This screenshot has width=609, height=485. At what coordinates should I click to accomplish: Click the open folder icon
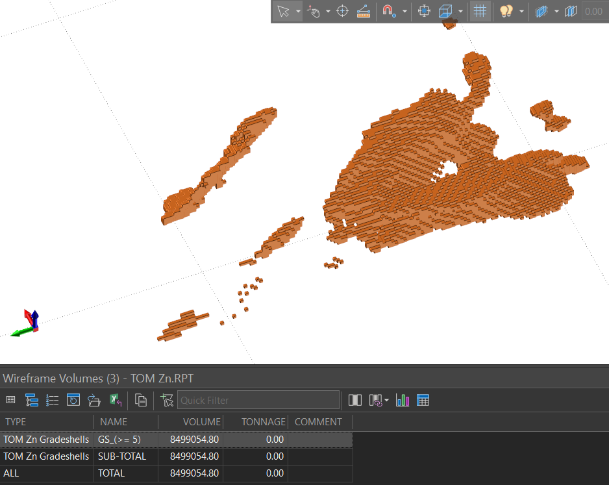coord(94,400)
